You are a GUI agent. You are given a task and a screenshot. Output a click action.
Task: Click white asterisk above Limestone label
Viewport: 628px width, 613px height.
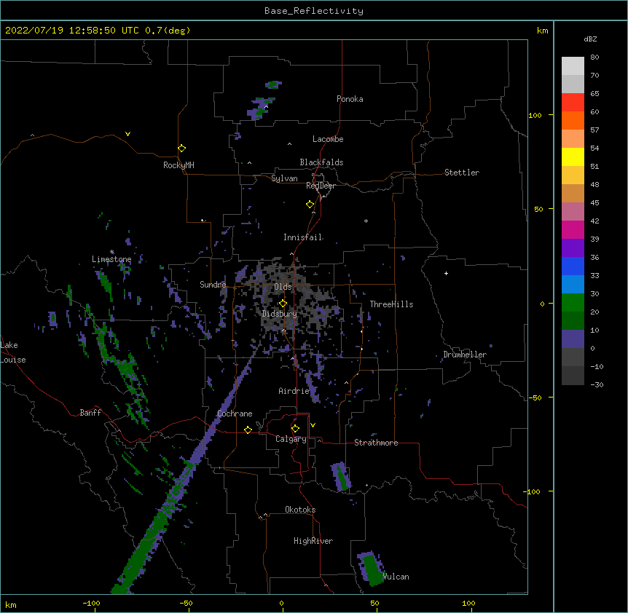coord(112,252)
